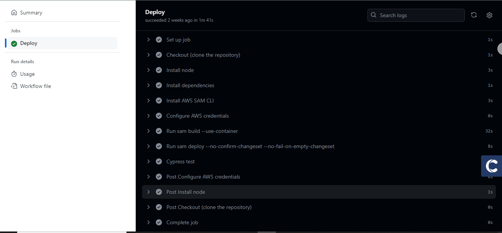The image size is (502, 233).
Task: Open the Workflow file link
Action: (35, 86)
